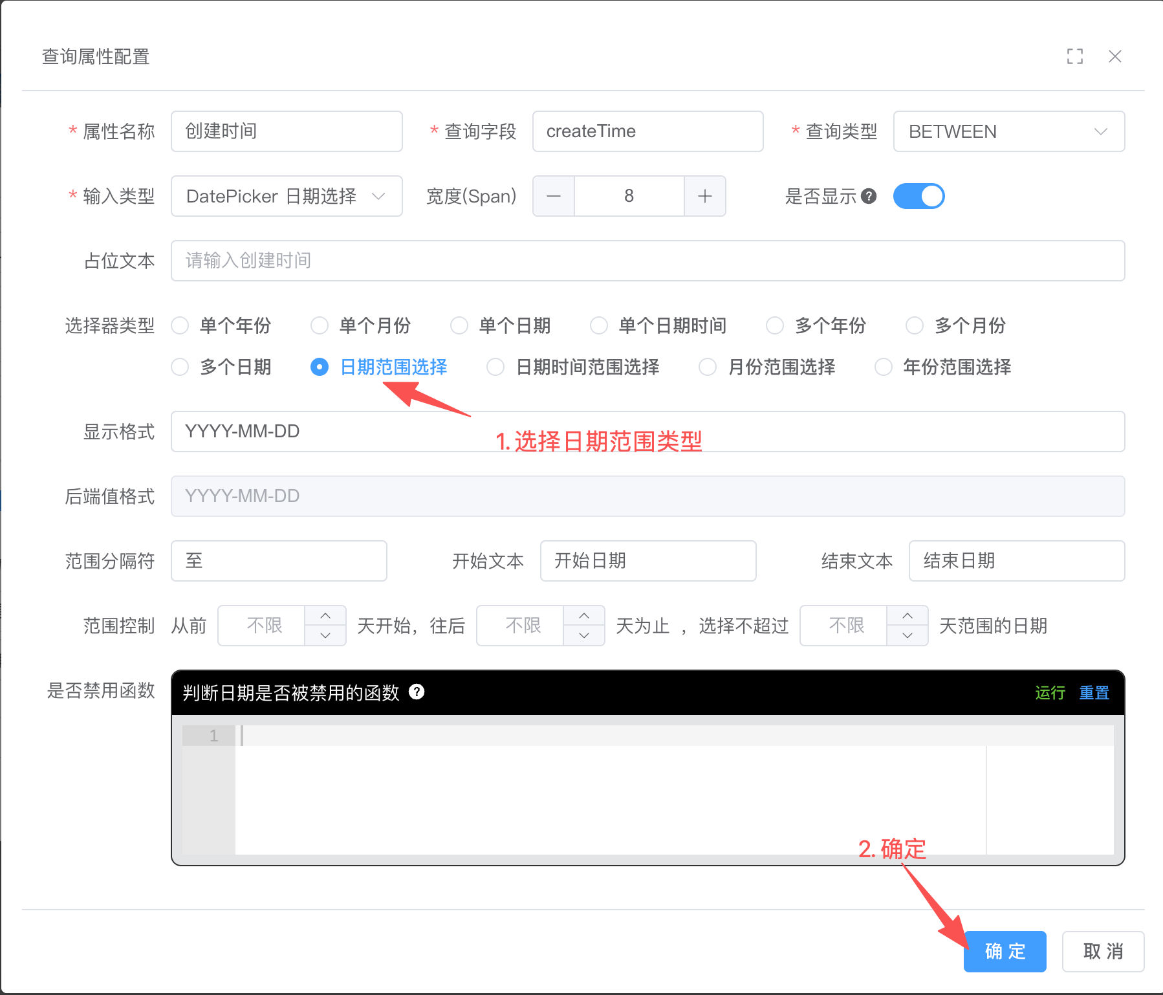Click the help icon beside 是否显示

(869, 196)
